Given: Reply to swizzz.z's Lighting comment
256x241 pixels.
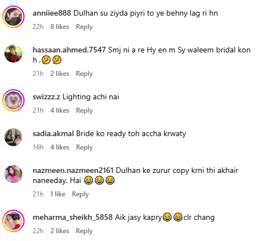Looking at the screenshot, I should point(84,110).
